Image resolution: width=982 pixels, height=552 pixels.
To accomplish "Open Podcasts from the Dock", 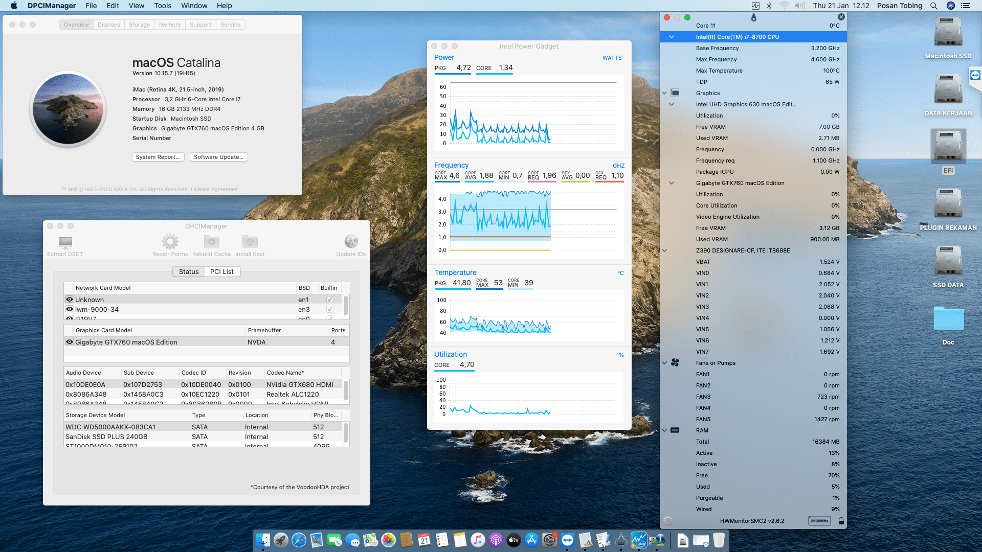I will (496, 540).
